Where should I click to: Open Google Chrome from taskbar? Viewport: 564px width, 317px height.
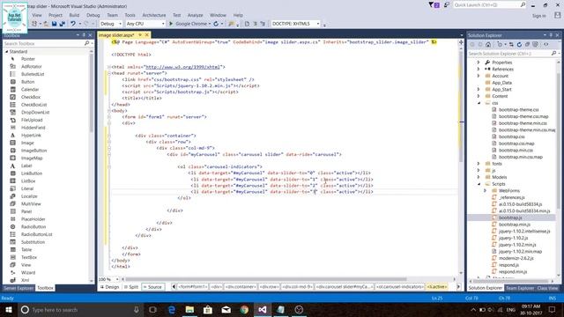pyautogui.click(x=244, y=310)
